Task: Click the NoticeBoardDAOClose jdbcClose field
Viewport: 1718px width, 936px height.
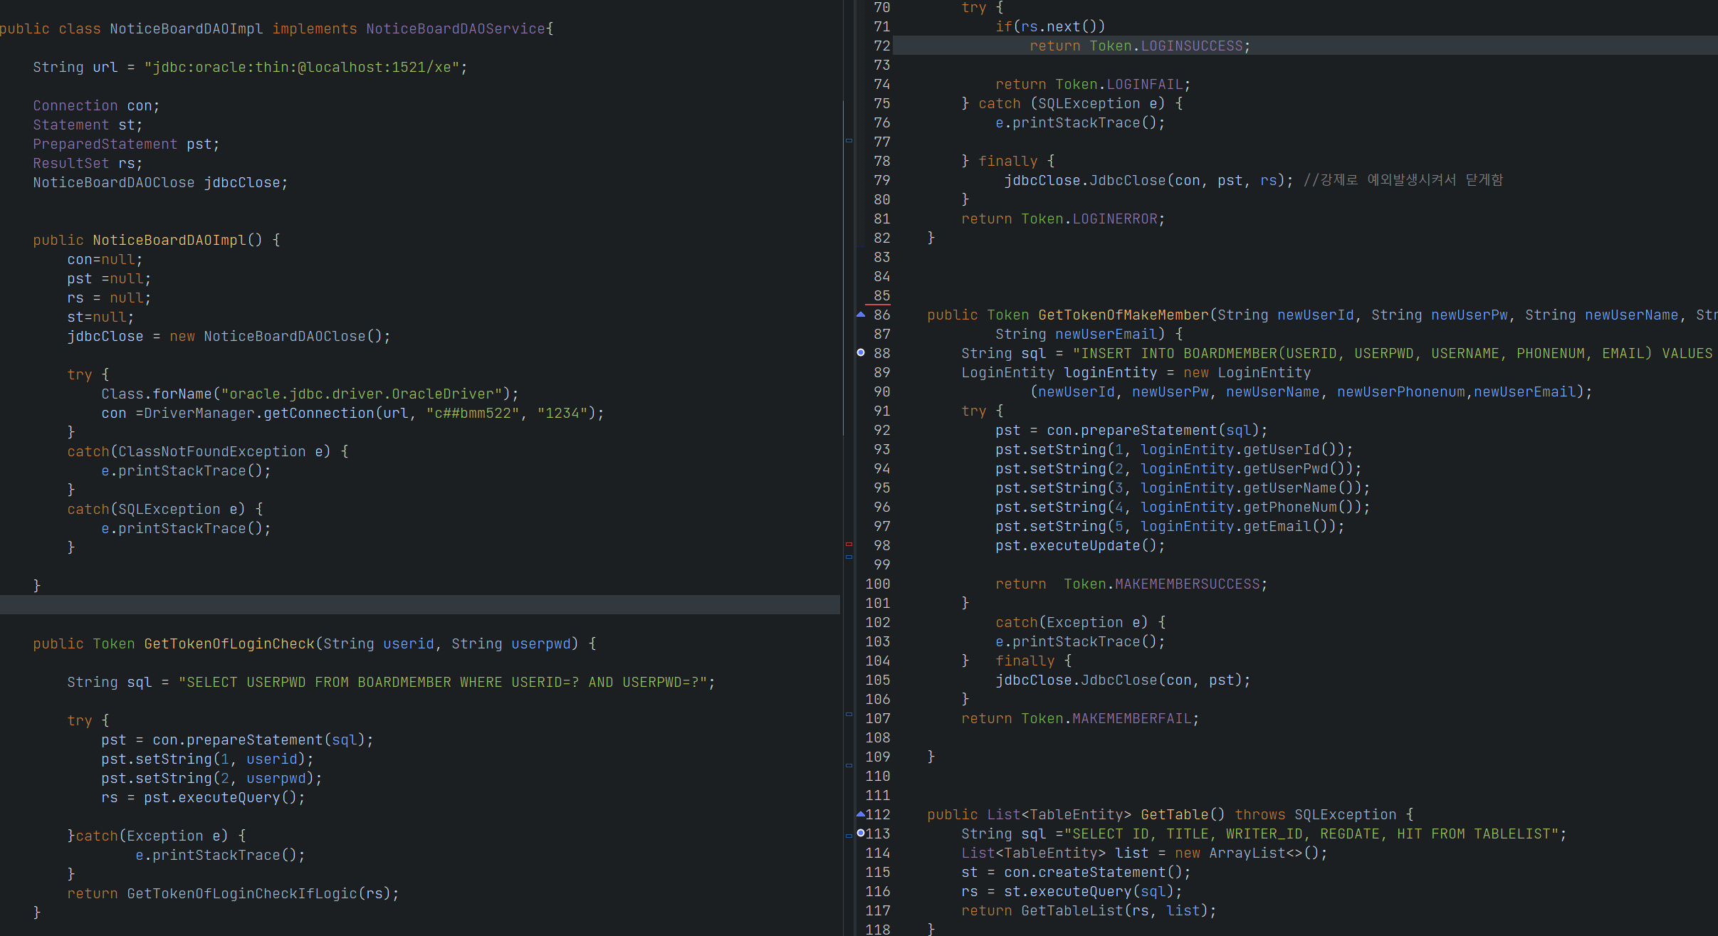Action: pyautogui.click(x=160, y=182)
